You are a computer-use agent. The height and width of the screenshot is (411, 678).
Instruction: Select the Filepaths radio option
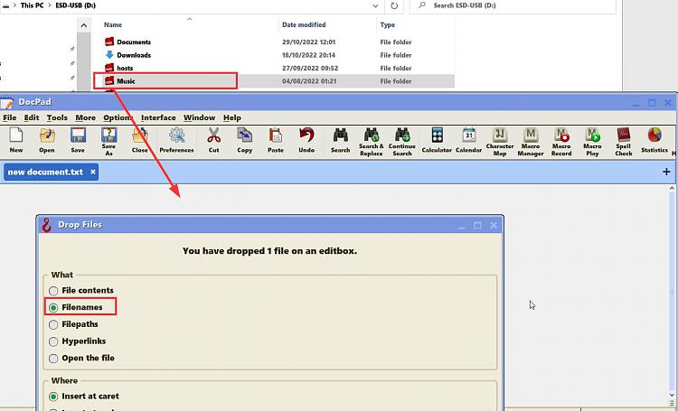coord(53,324)
